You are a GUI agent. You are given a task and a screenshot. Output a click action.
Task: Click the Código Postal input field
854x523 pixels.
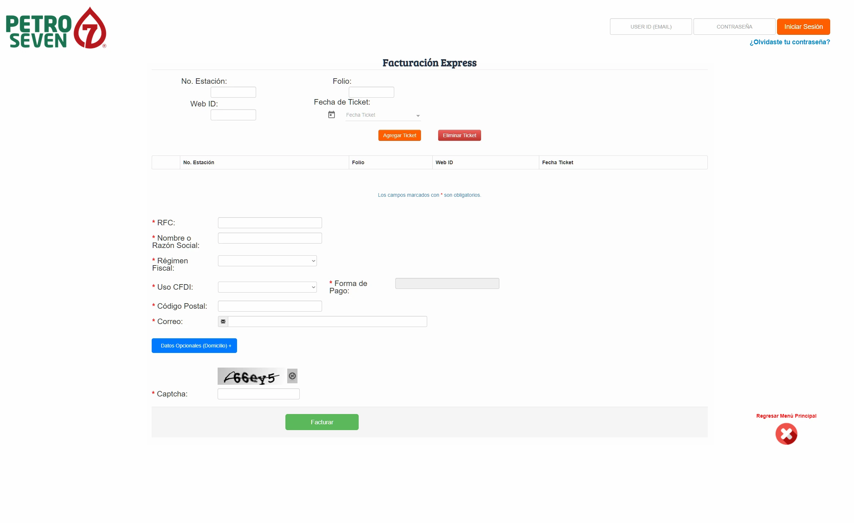270,306
